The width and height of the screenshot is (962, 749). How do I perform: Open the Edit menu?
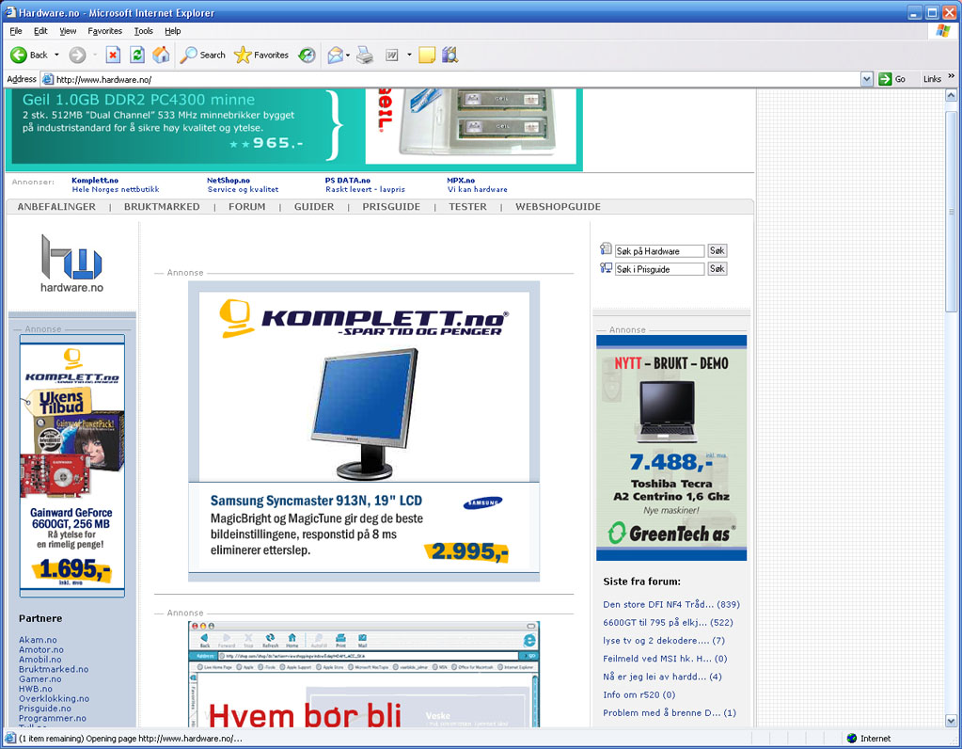point(40,31)
